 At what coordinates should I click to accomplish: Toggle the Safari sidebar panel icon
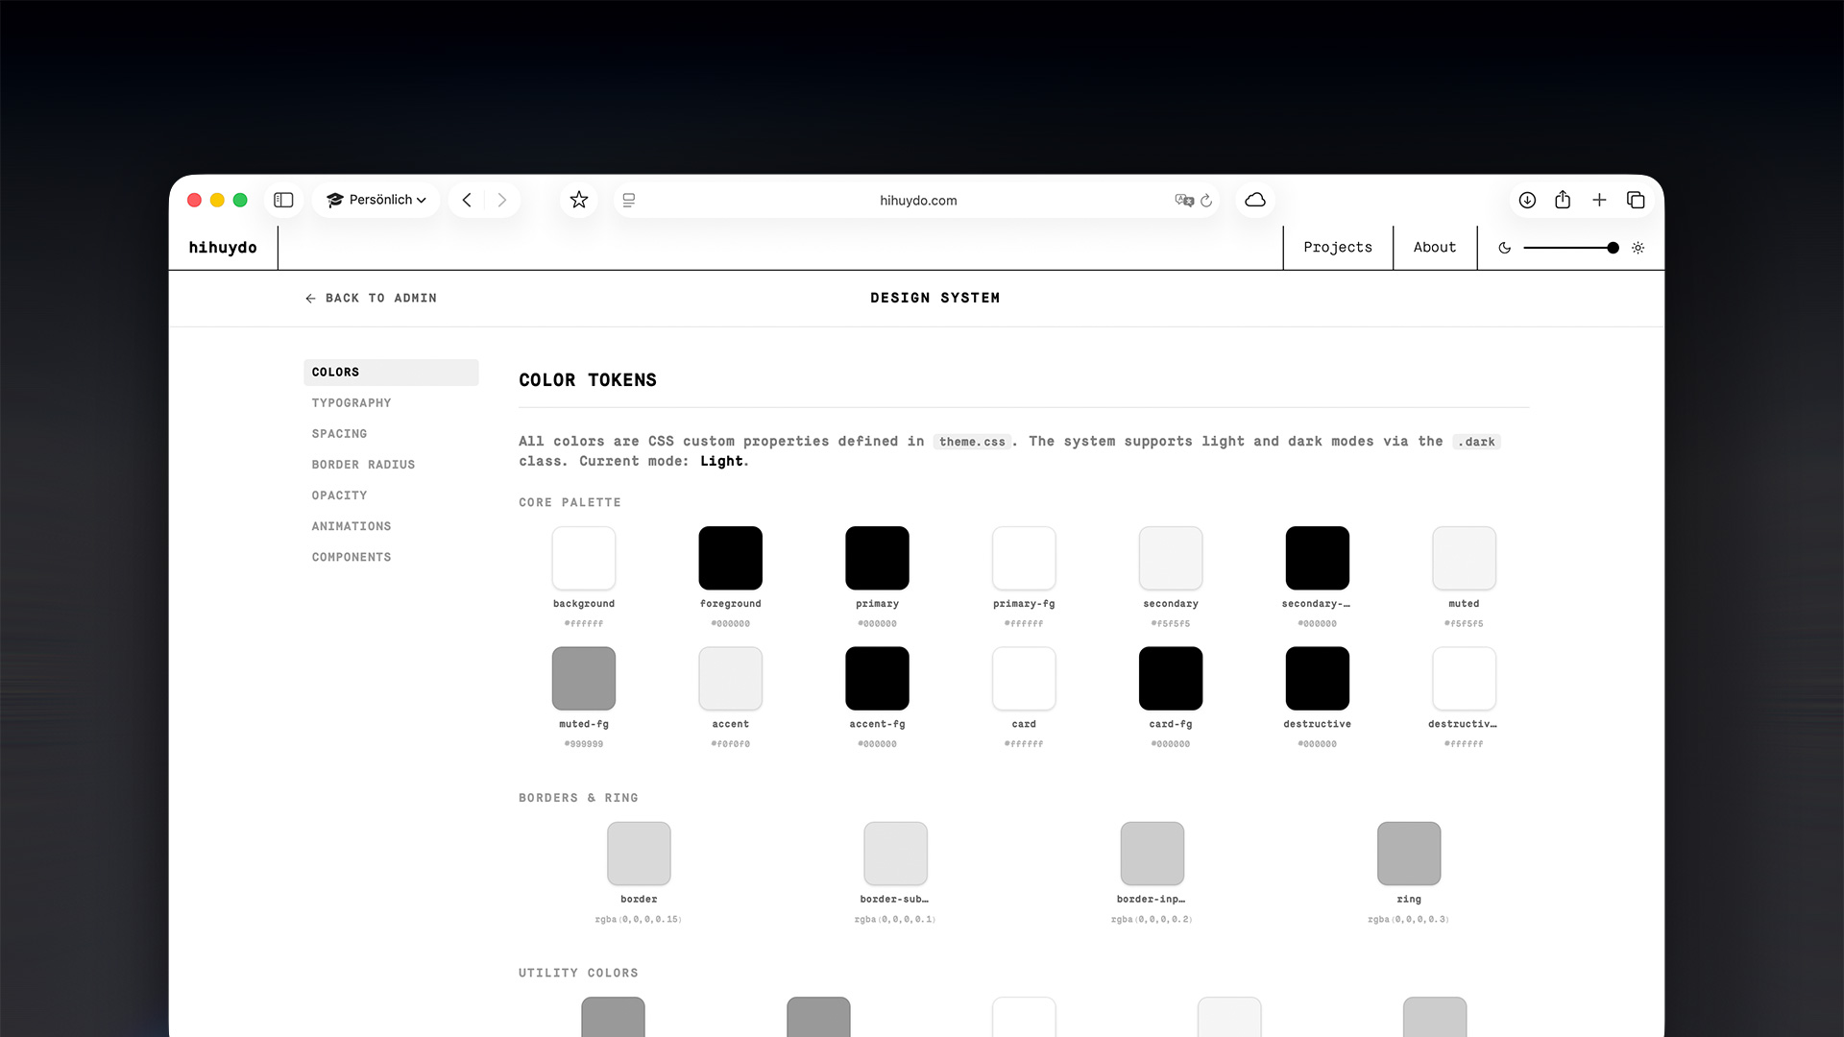pos(283,200)
